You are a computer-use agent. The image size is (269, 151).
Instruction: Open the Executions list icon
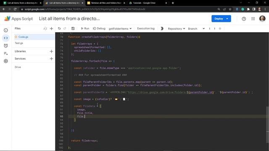5,53
